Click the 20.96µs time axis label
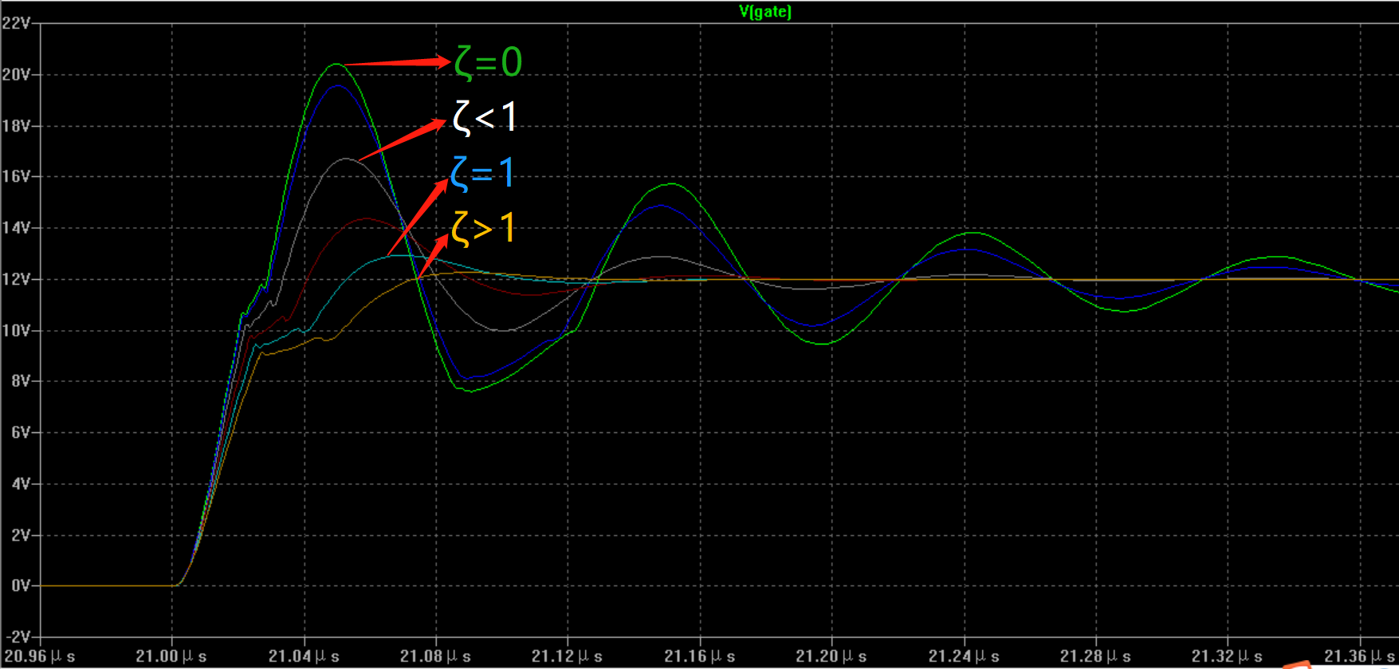The width and height of the screenshot is (1399, 669). [x=40, y=656]
